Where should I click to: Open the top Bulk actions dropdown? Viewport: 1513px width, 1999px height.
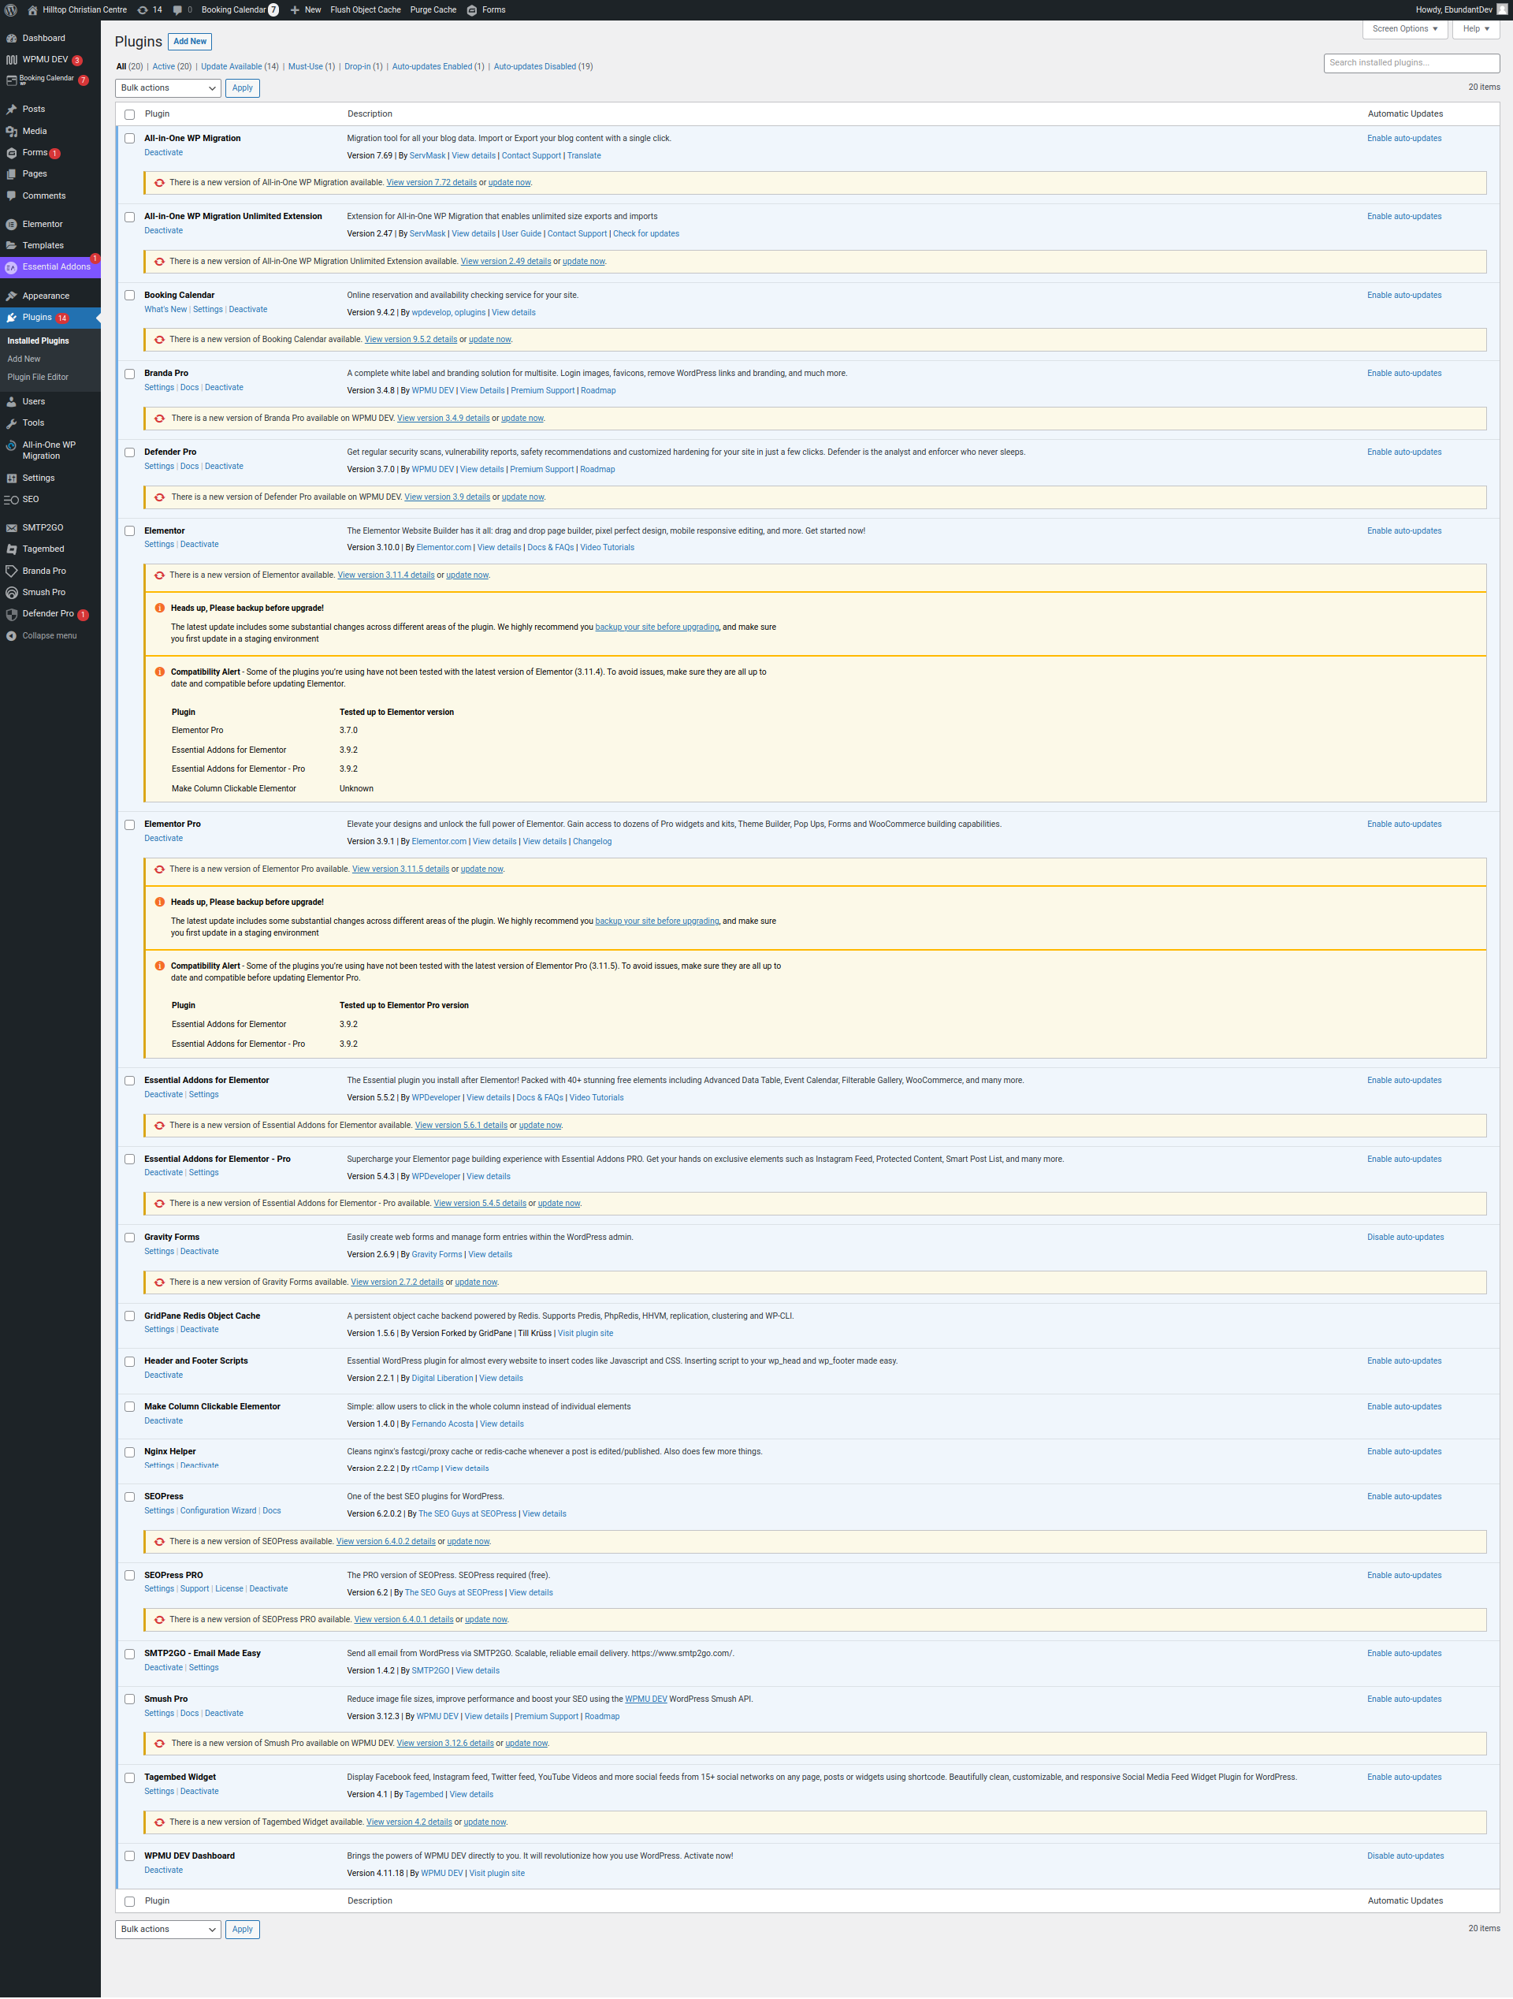click(x=168, y=88)
